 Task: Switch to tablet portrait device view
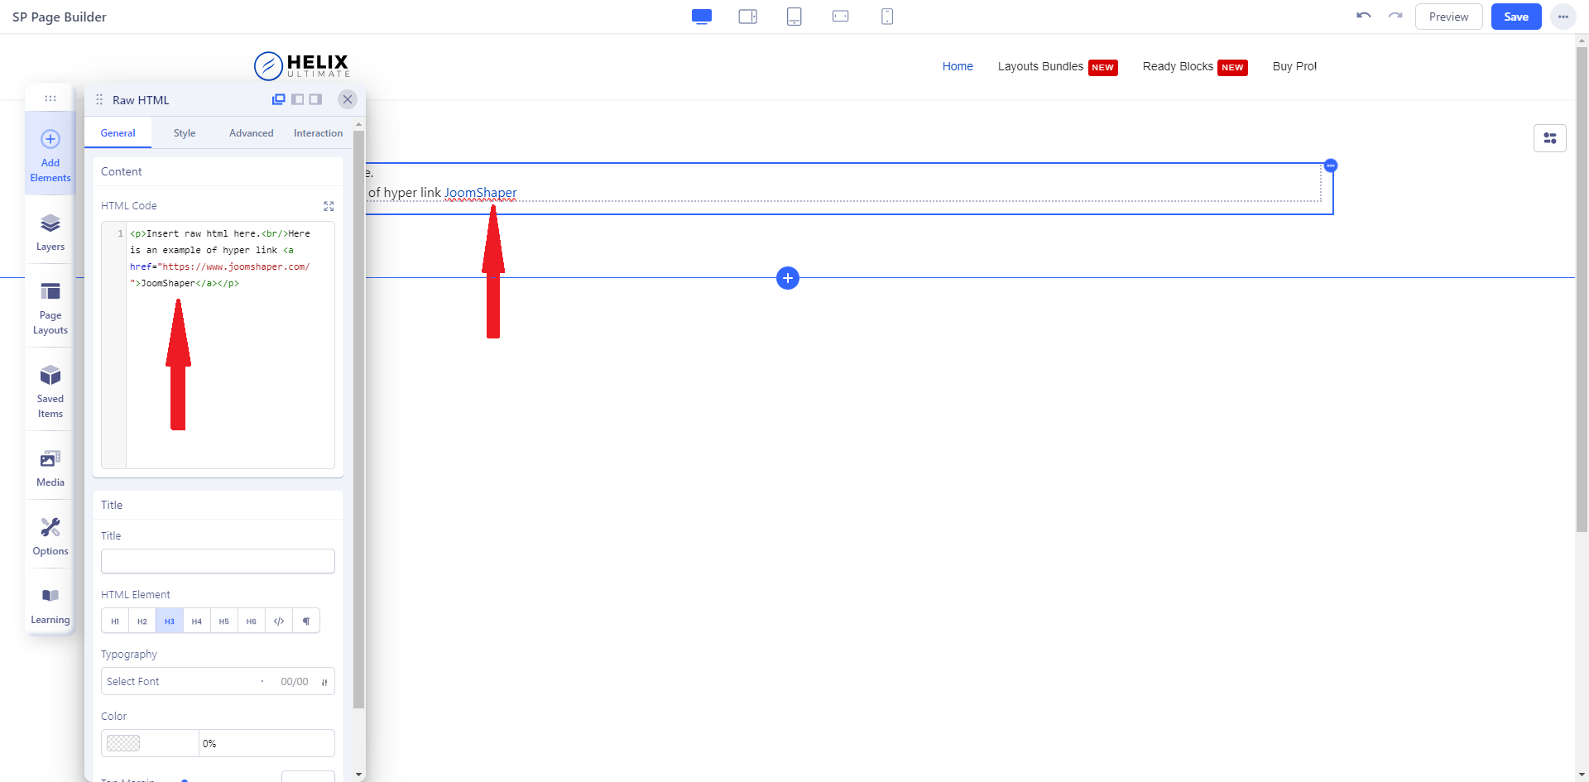(x=794, y=17)
